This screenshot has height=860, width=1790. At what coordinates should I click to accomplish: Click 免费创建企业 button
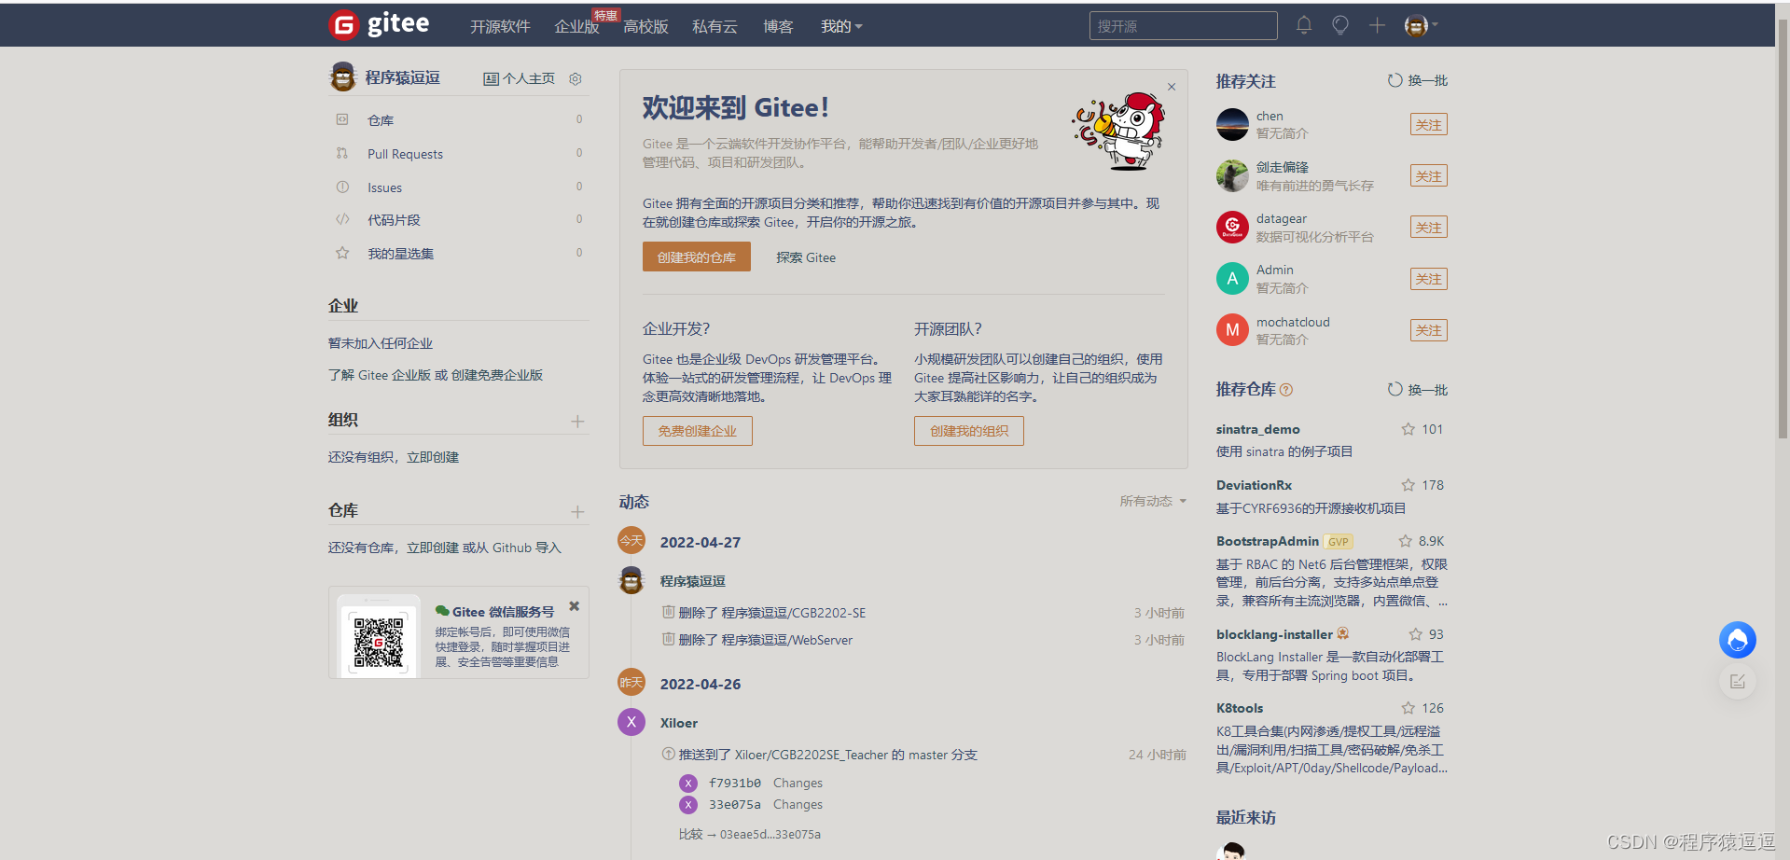(697, 431)
